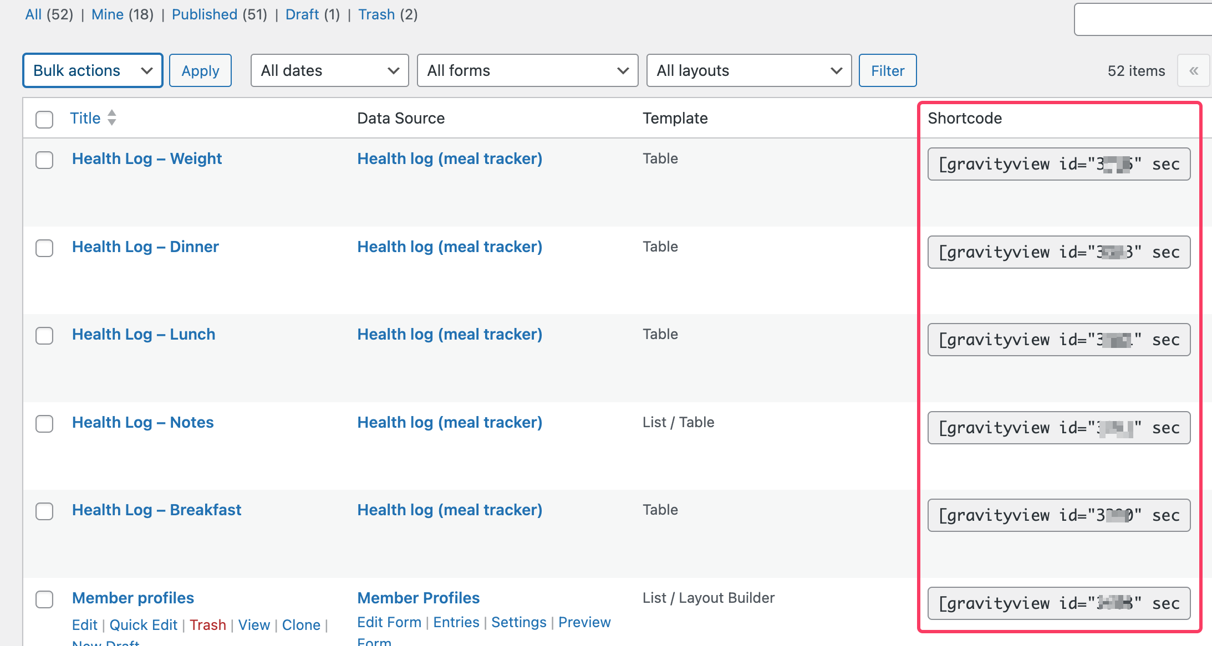Click View under Member profiles
The image size is (1212, 646).
pos(254,625)
